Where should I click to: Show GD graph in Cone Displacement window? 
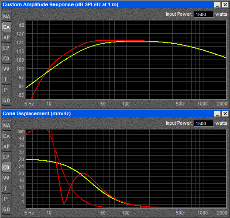[x=7, y=210]
